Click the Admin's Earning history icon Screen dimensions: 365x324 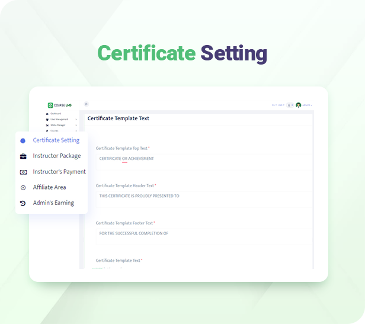(23, 203)
